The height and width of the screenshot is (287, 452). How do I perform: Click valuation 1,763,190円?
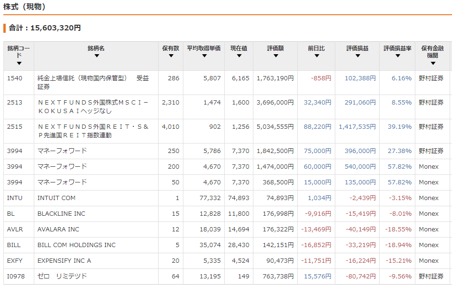(275, 78)
